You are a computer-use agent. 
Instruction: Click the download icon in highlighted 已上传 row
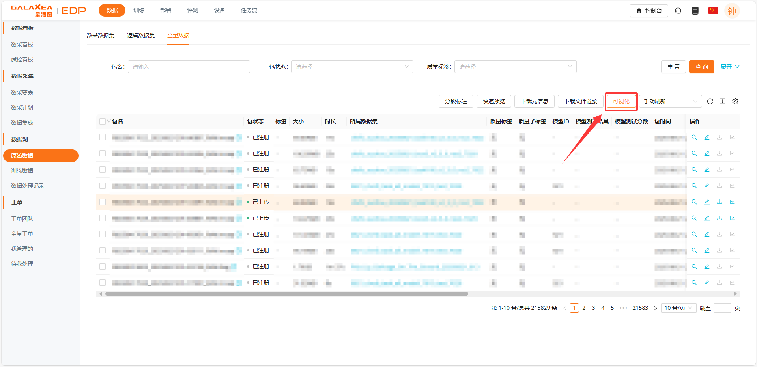pyautogui.click(x=720, y=202)
